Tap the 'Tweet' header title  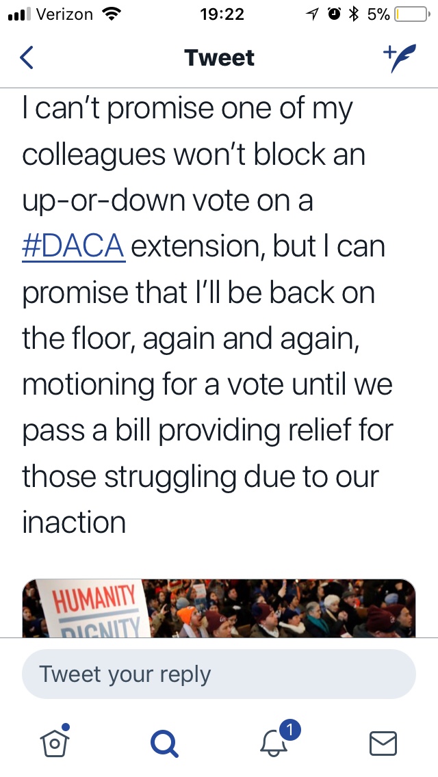click(219, 58)
